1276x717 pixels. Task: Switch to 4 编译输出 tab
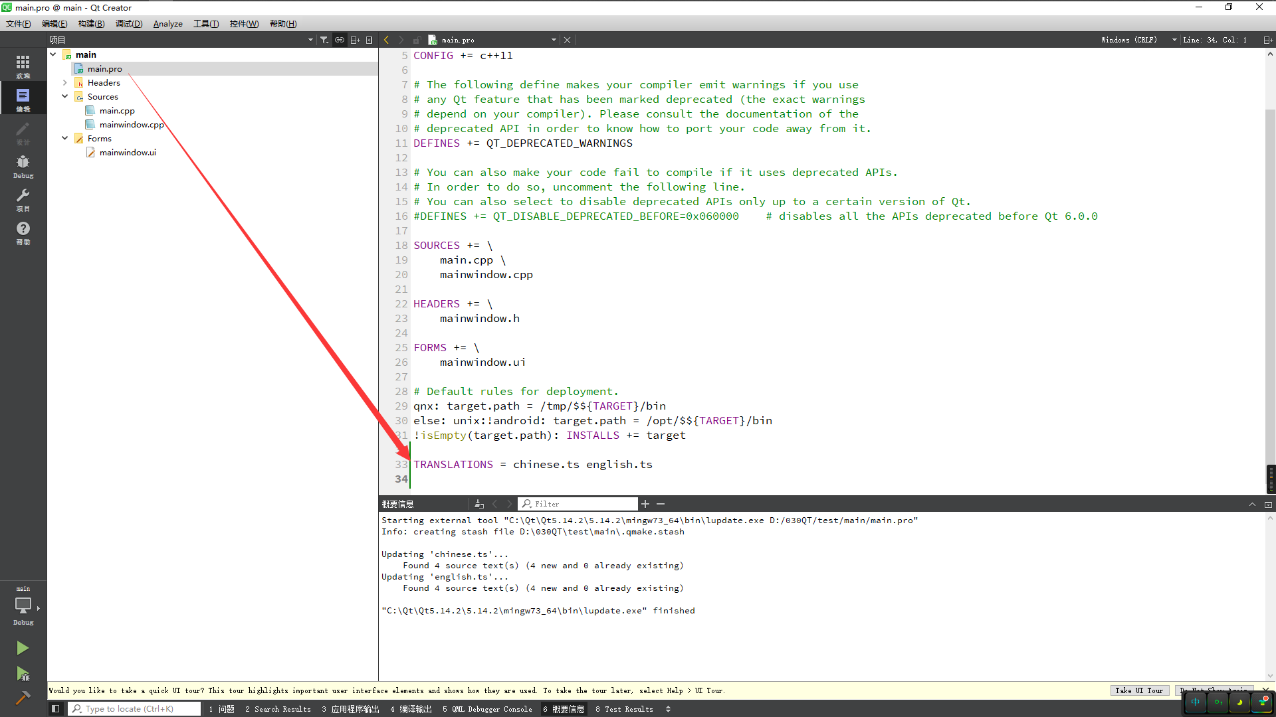[409, 709]
